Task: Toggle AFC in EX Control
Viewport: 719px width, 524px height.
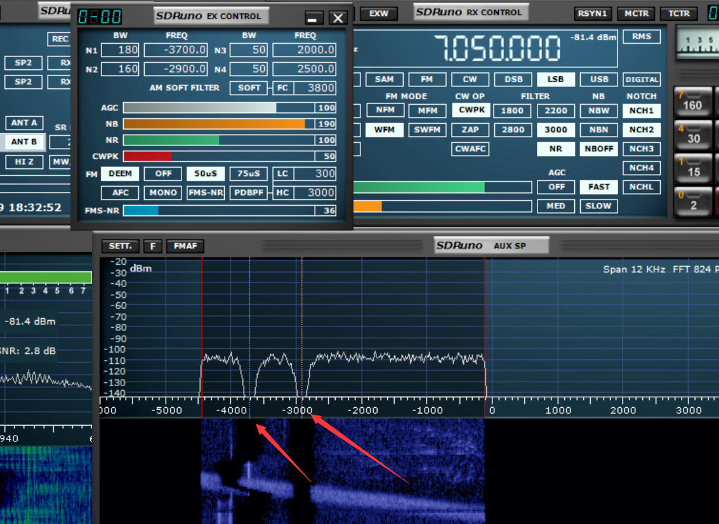Action: tap(120, 192)
